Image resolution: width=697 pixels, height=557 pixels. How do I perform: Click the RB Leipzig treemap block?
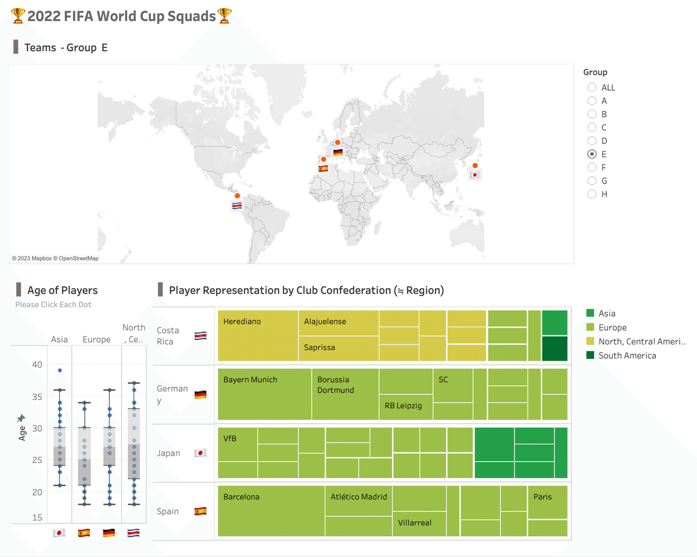click(406, 407)
